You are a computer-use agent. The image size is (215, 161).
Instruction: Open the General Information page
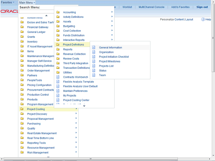111,48
